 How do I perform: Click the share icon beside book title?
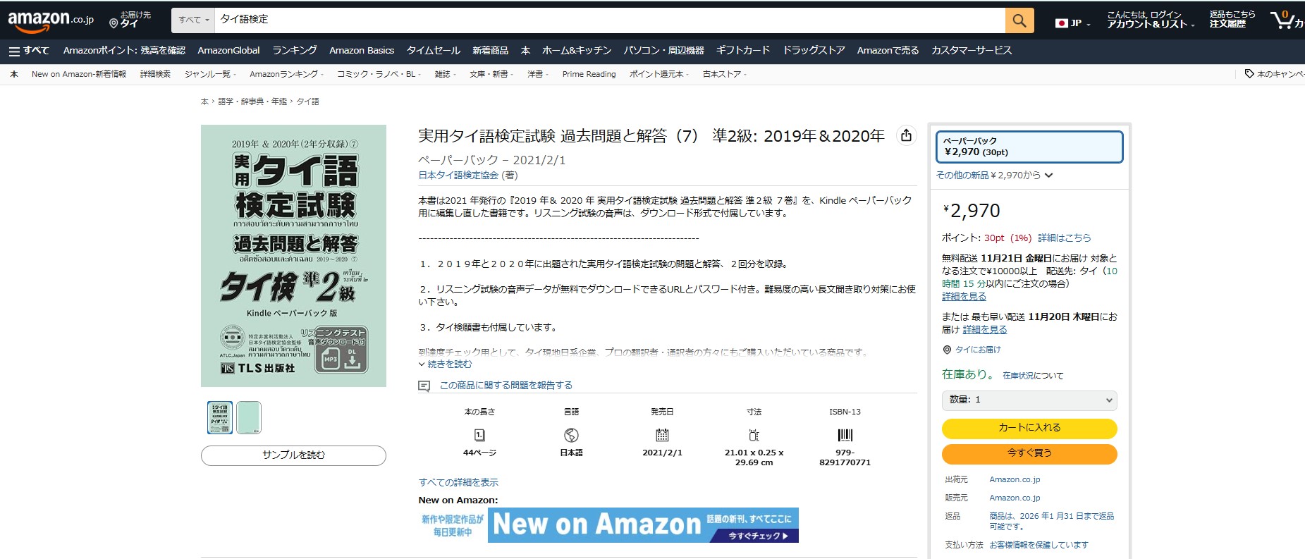[x=906, y=135]
